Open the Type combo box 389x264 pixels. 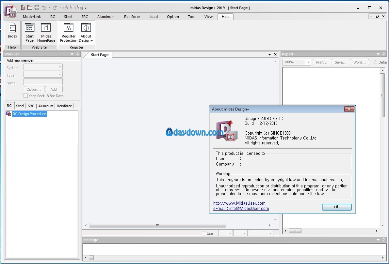43,74
